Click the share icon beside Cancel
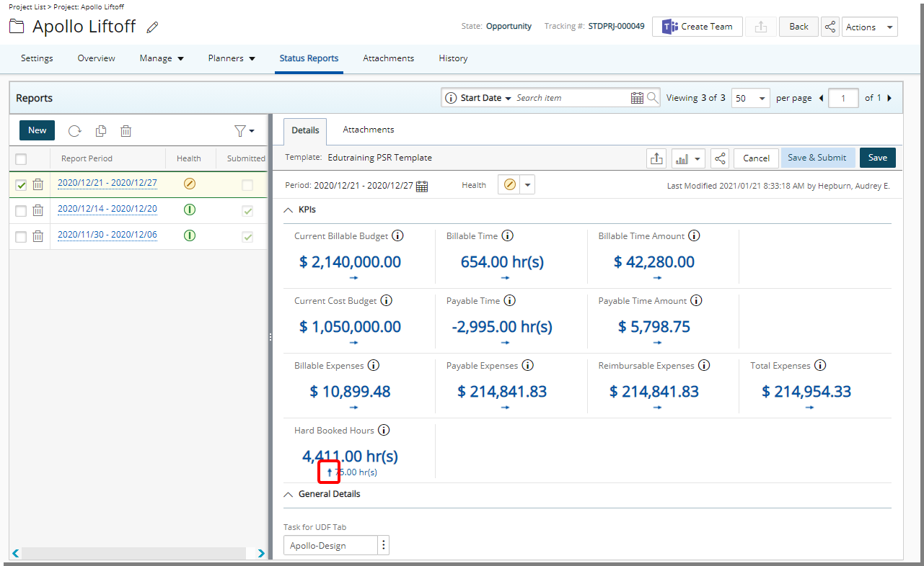Screen dimensions: 924x566 (x=719, y=158)
